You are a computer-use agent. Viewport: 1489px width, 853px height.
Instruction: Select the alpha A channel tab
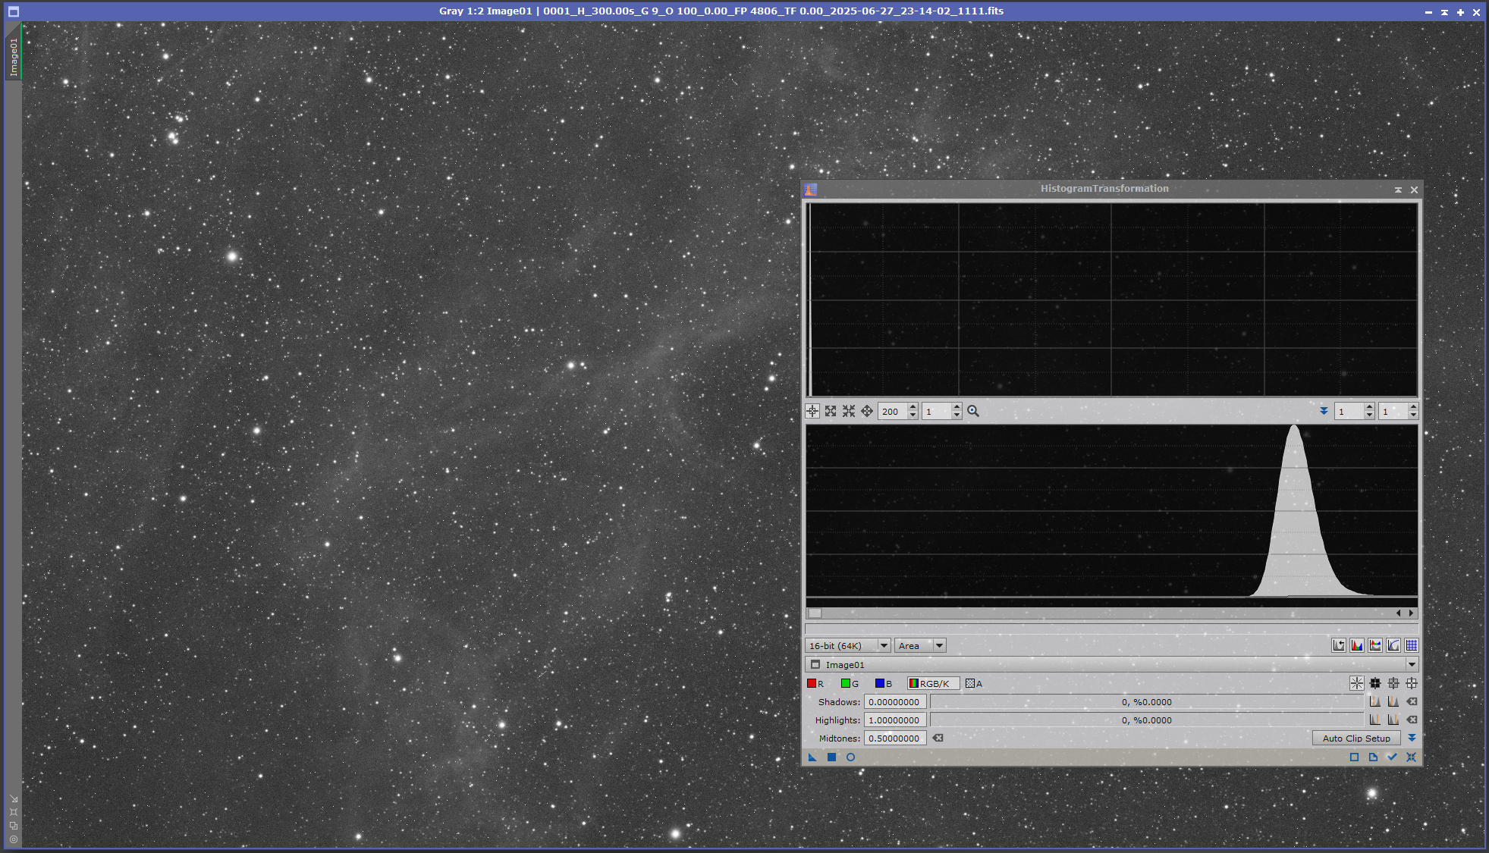point(974,683)
